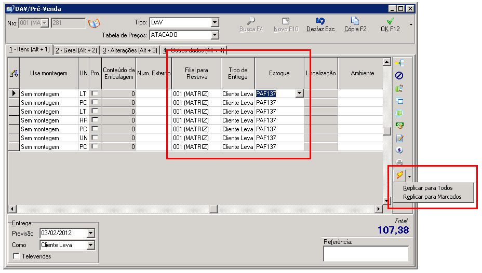Check Pro. box in second PC row

pyautogui.click(x=95, y=129)
